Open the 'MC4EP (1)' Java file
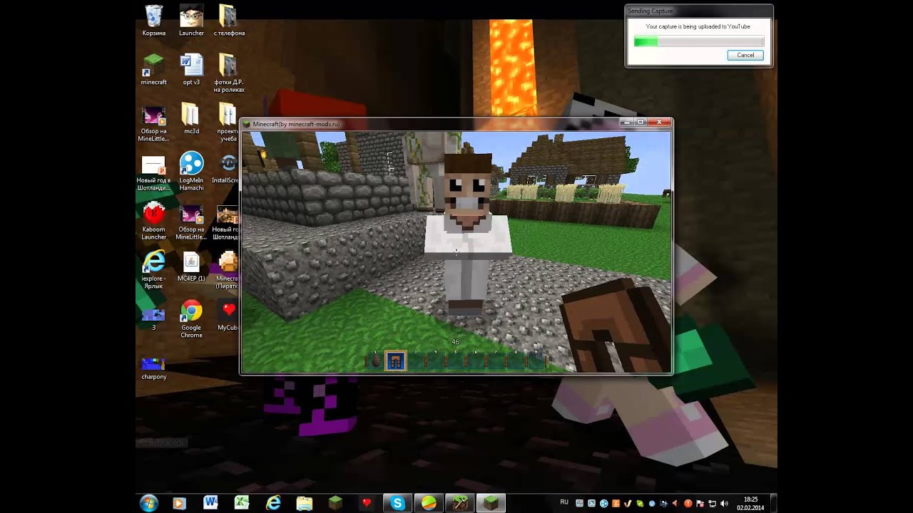This screenshot has height=513, width=913. (x=191, y=266)
